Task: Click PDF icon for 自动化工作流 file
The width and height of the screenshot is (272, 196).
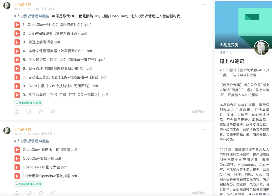Action: pyautogui.click(x=17, y=77)
